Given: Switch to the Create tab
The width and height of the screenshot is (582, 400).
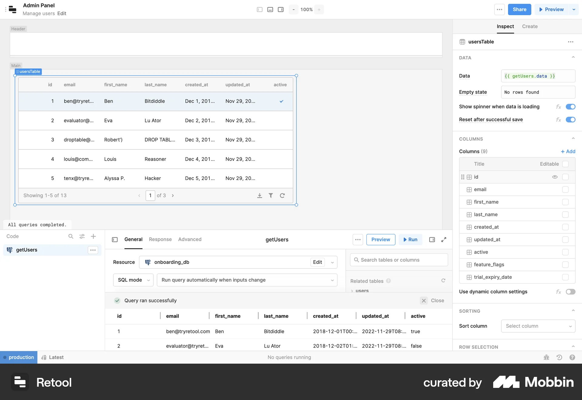Looking at the screenshot, I should click(x=530, y=26).
